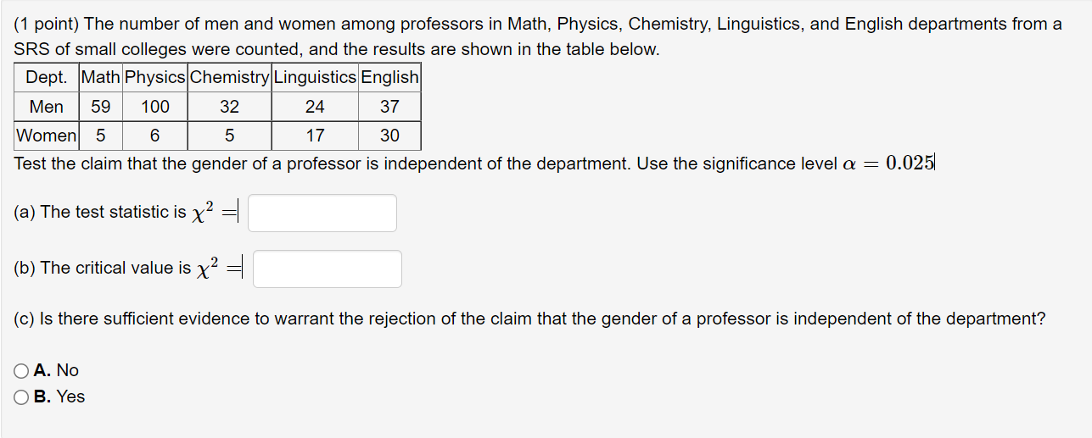Screen dimensions: 1092x438
Task: Click the Men Physics cell showing 100
Action: coord(155,107)
